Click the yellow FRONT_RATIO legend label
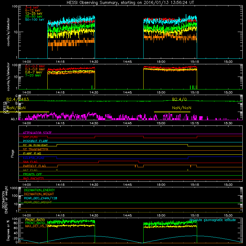 point(35,220)
